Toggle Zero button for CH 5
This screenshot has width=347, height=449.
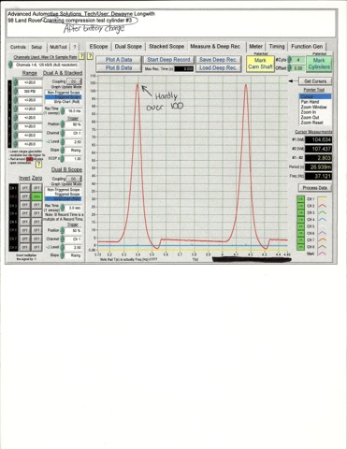[x=36, y=222]
